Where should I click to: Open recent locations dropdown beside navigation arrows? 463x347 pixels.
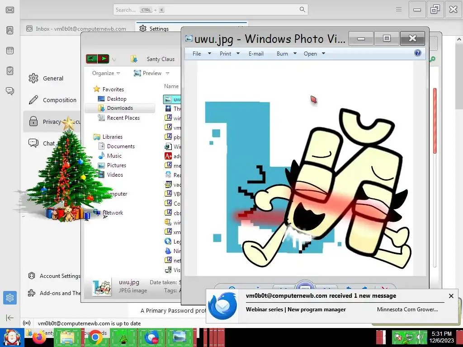click(113, 60)
